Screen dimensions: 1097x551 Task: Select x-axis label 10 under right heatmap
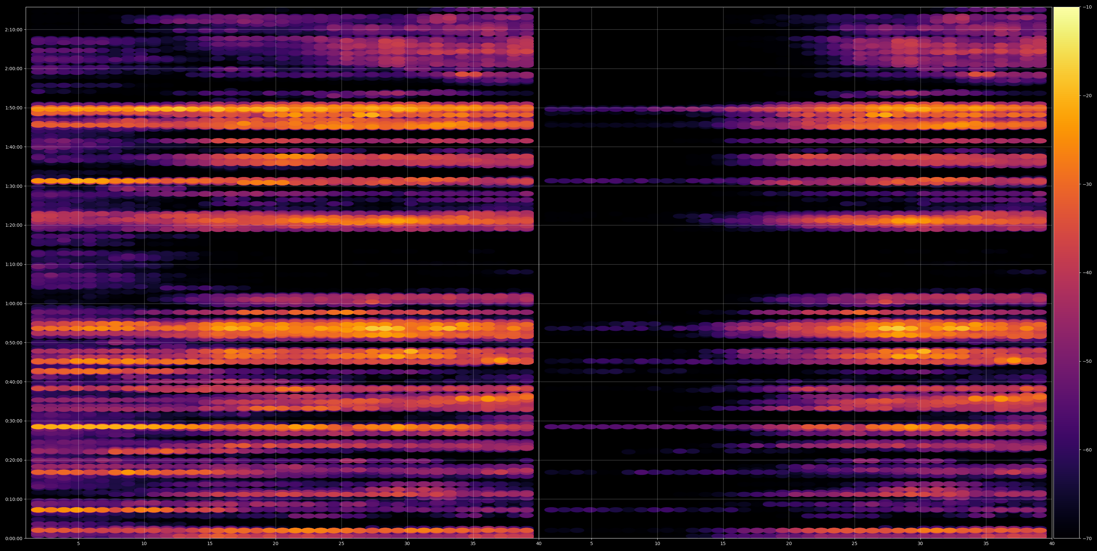(657, 544)
